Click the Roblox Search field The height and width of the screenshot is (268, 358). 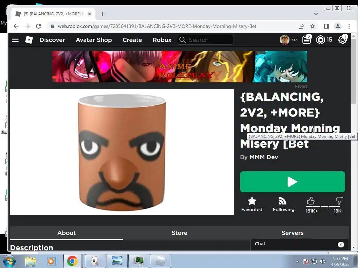[x=205, y=40]
